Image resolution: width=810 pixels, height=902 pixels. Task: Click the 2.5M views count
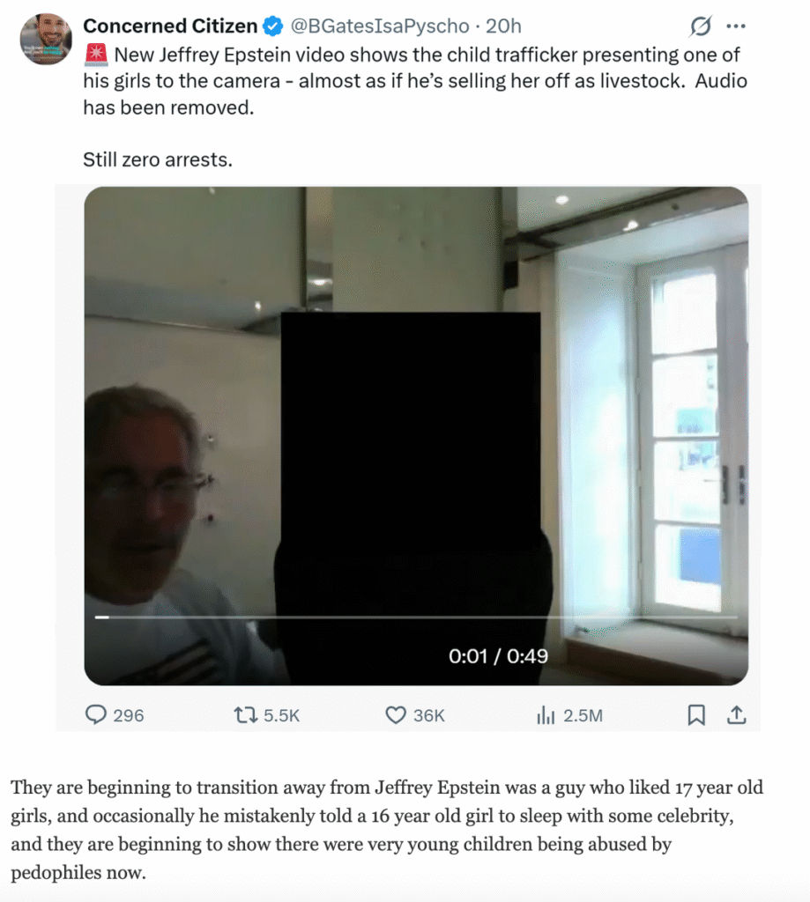pyautogui.click(x=583, y=715)
